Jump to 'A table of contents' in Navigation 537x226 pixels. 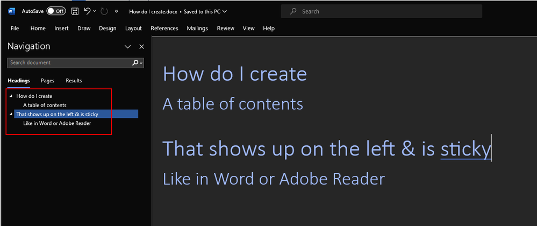(45, 105)
